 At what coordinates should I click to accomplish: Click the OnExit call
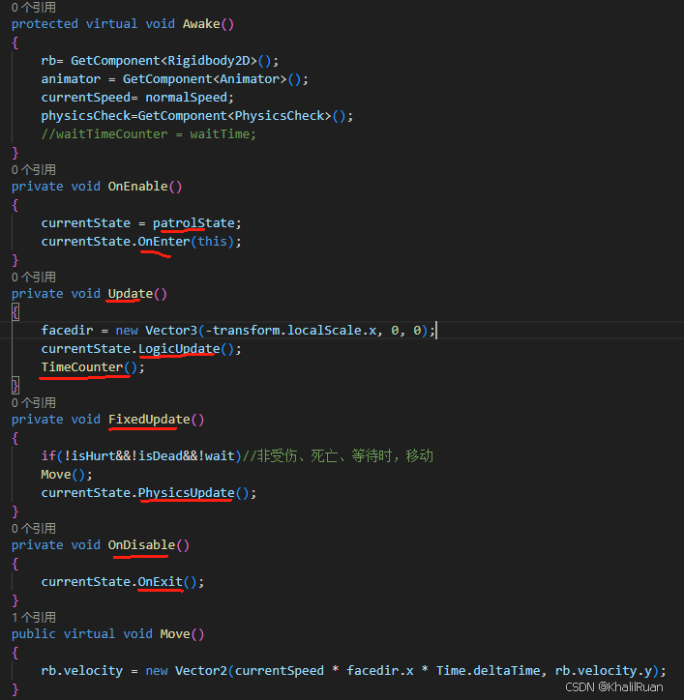tap(160, 582)
